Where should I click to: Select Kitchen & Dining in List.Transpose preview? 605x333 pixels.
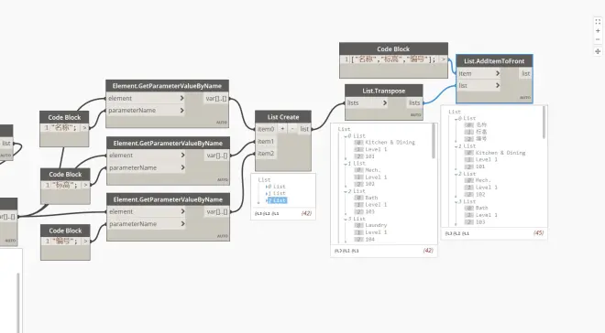point(390,143)
